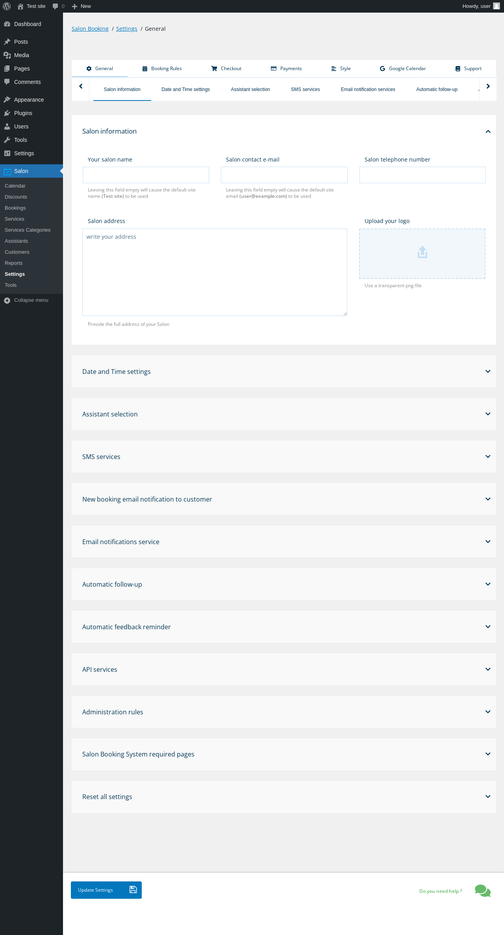This screenshot has width=504, height=935.
Task: Click the Salon address text area
Action: pos(215,272)
